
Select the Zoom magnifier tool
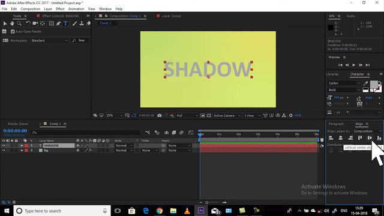pyautogui.click(x=19, y=23)
